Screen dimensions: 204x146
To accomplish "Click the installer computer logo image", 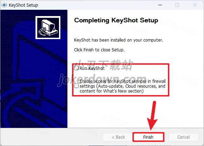I will (48, 28).
